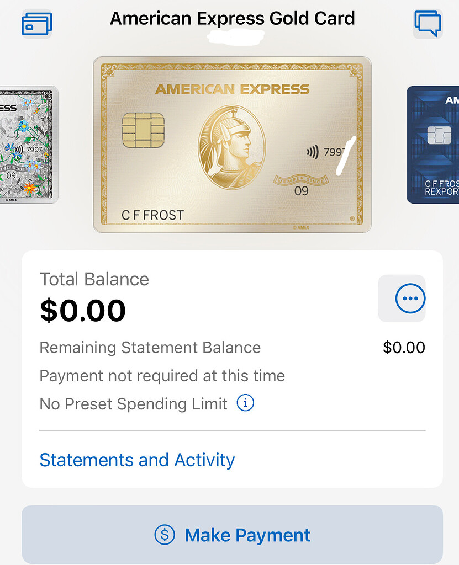Switch to the floral design card on the left
This screenshot has width=459, height=565.
click(x=28, y=143)
